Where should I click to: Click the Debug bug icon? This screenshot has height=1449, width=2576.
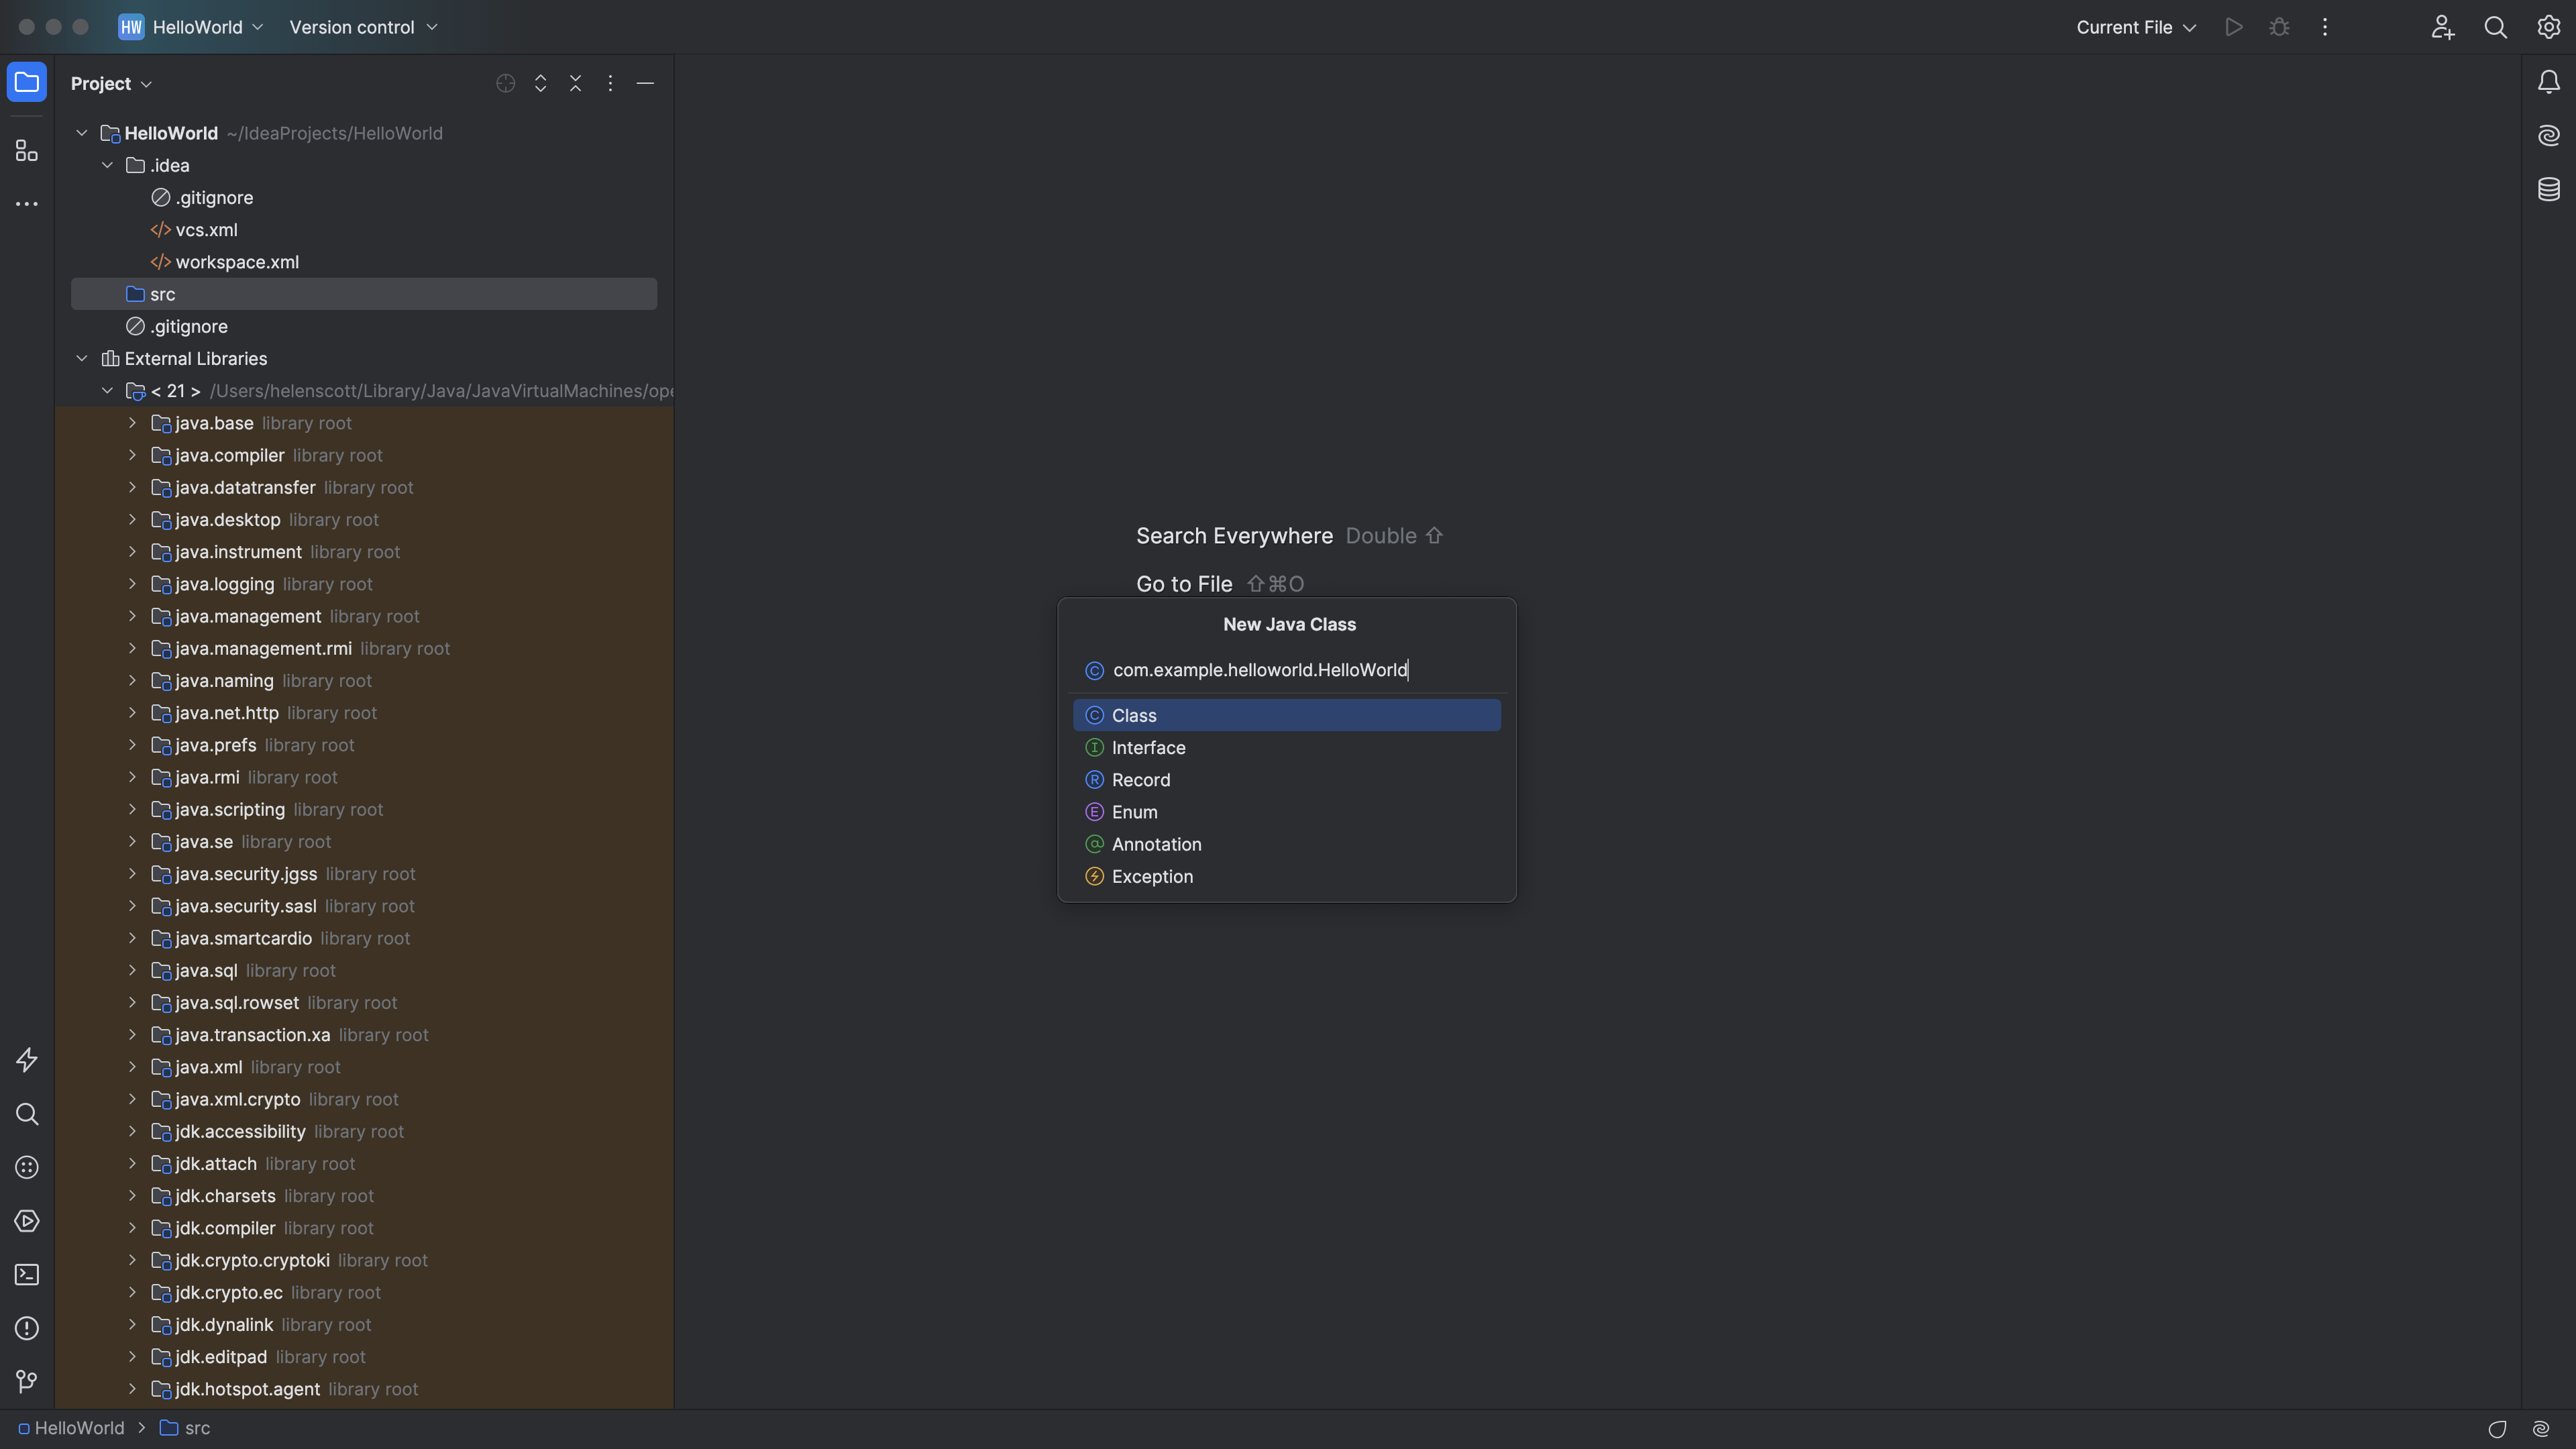(2279, 27)
